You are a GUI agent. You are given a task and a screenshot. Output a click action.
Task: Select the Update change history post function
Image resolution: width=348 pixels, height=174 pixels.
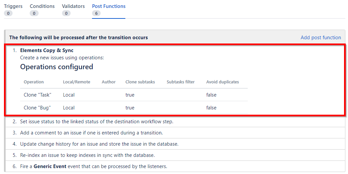pos(99,144)
